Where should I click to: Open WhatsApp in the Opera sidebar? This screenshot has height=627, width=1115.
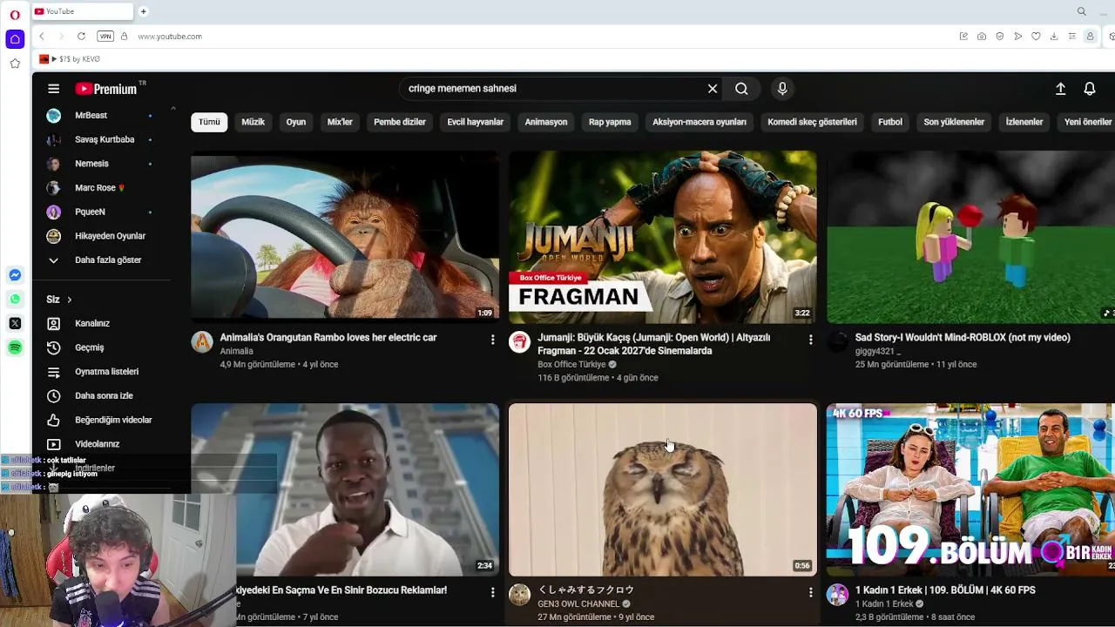click(15, 299)
